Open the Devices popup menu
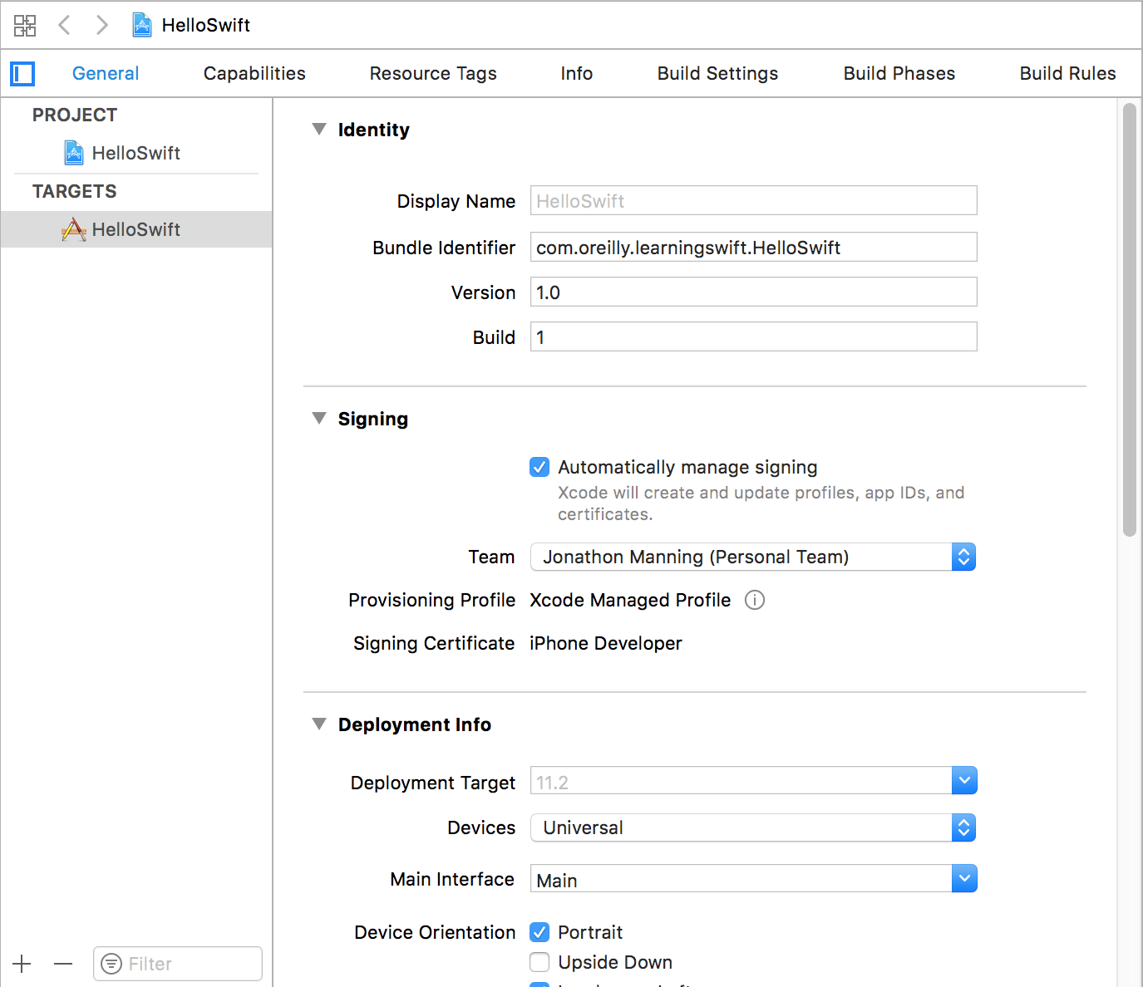This screenshot has width=1143, height=987. pos(753,827)
